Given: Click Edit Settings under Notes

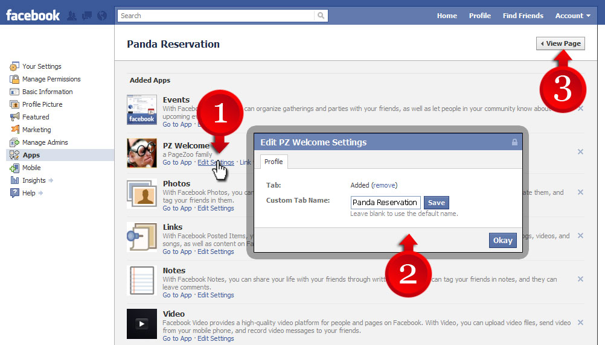Looking at the screenshot, I should coord(216,295).
